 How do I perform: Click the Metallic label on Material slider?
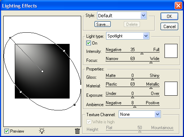153,84
